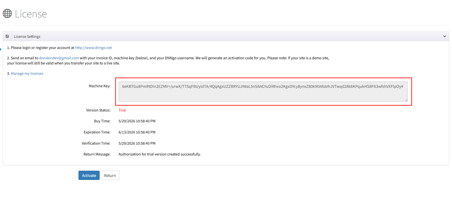Click the License page heading
The height and width of the screenshot is (215, 452).
31,14
